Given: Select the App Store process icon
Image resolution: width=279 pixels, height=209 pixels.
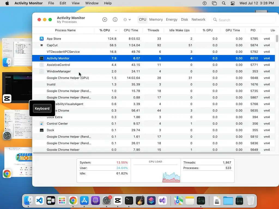Looking at the screenshot, I should (42, 39).
